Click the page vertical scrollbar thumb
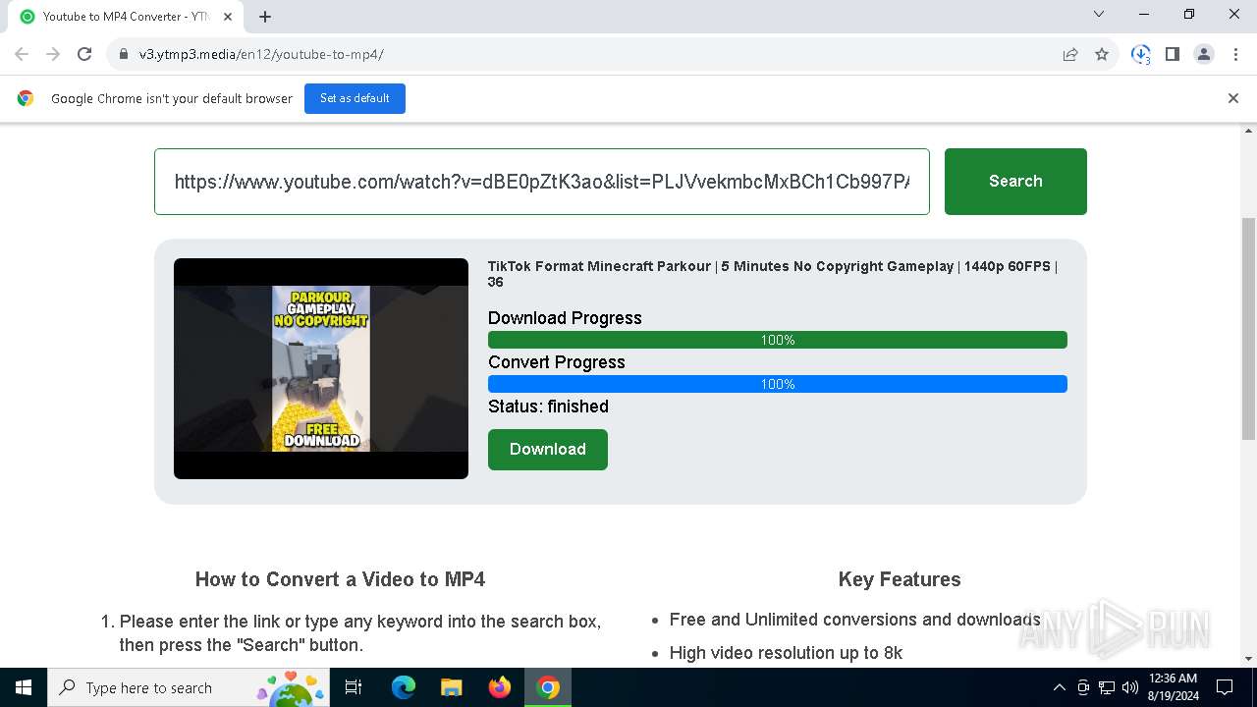 1249,329
